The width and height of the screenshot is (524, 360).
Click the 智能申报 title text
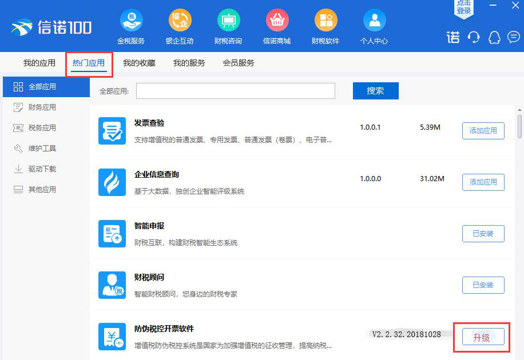pyautogui.click(x=149, y=226)
